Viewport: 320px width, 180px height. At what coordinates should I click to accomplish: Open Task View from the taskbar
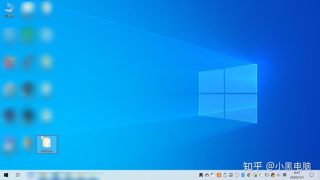pyautogui.click(x=18, y=175)
